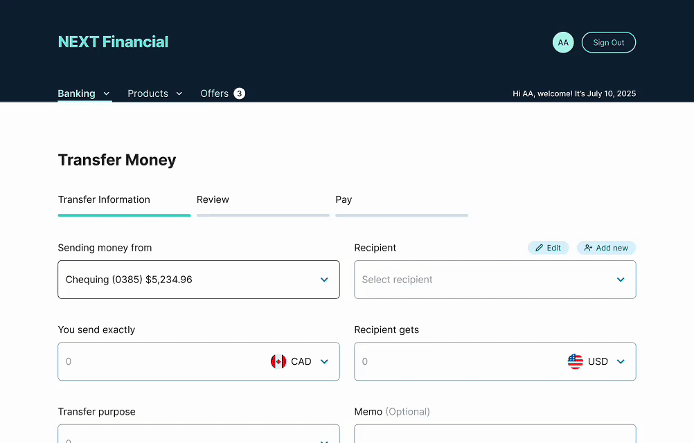Switch to the Pay step tab
This screenshot has width=694, height=443.
[344, 199]
